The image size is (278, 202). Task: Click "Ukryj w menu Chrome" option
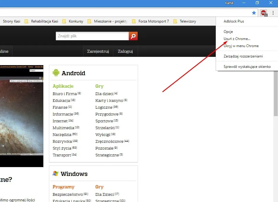pos(242,46)
